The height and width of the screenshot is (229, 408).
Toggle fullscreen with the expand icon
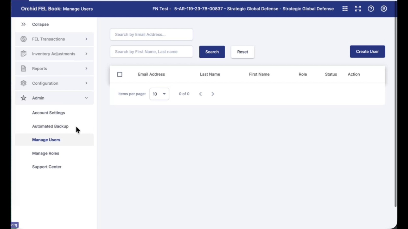click(358, 9)
